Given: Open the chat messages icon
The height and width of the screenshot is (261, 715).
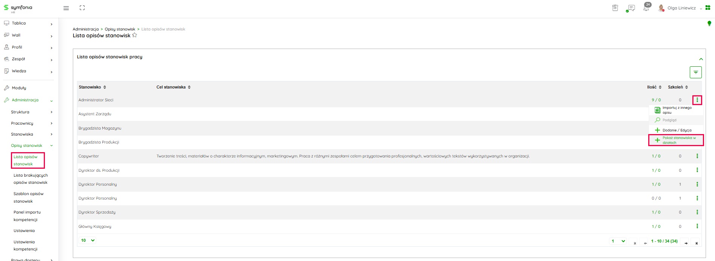Looking at the screenshot, I should [x=630, y=8].
